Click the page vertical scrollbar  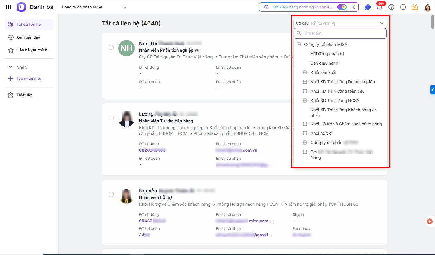pyautogui.click(x=433, y=22)
